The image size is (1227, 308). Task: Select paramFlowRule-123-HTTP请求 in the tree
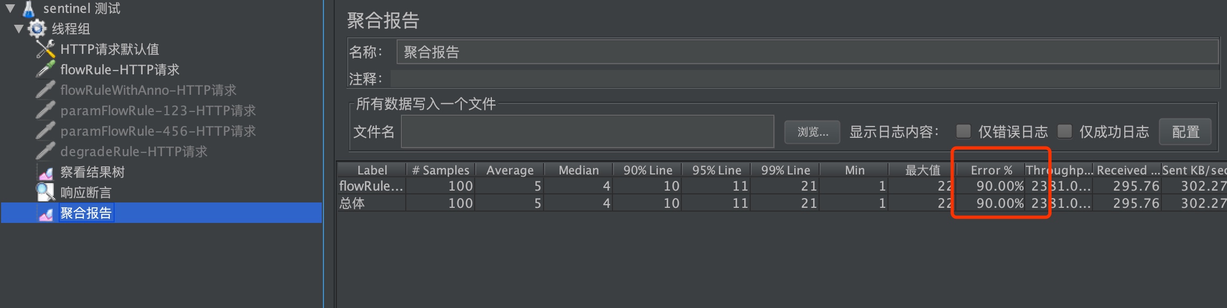pyautogui.click(x=158, y=110)
